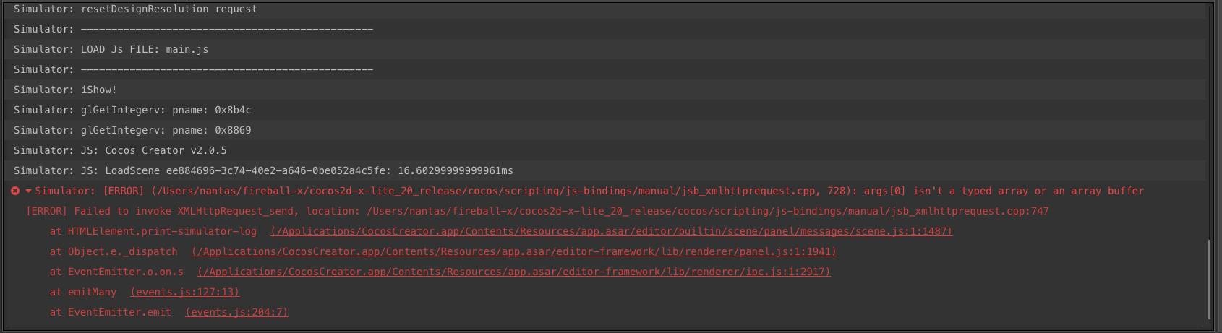This screenshot has height=333, width=1222.
Task: Click the console vertical scrollbar
Action: coord(1208,278)
